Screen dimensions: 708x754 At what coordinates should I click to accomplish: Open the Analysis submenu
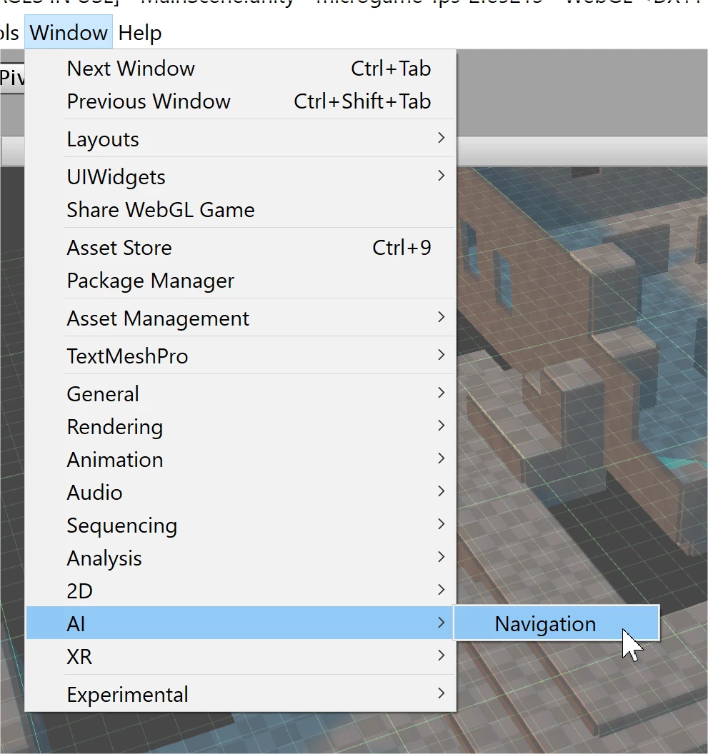tap(241, 558)
